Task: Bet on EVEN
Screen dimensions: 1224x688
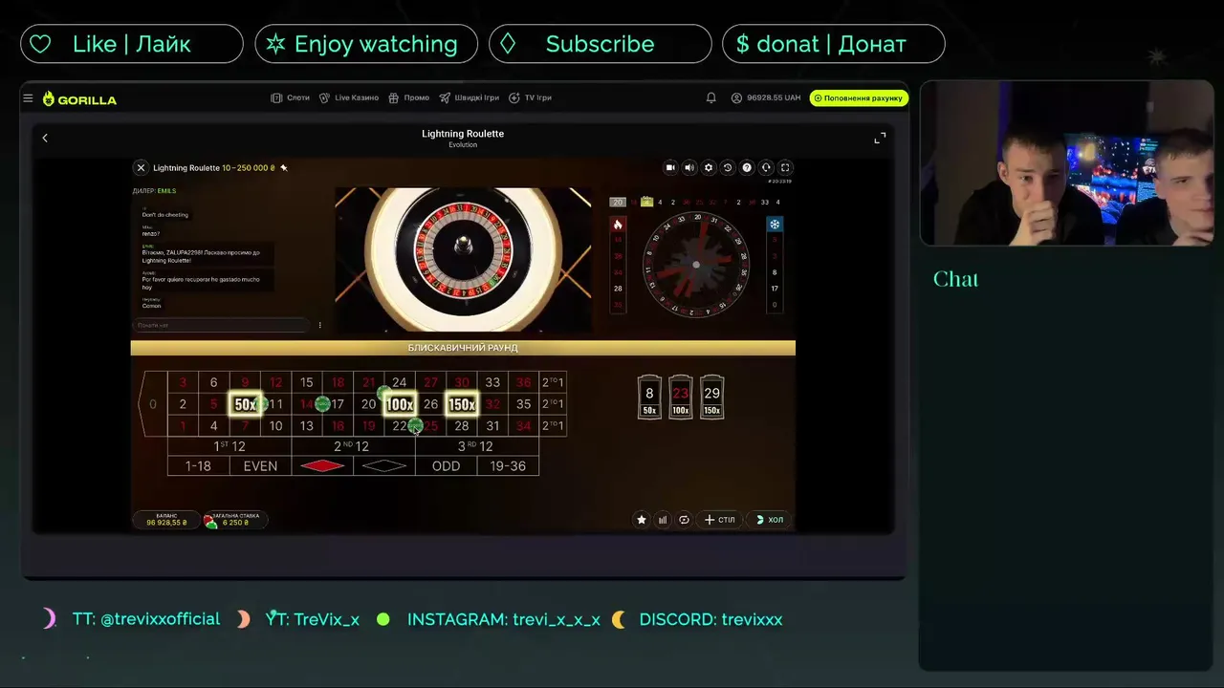Action: 260,465
